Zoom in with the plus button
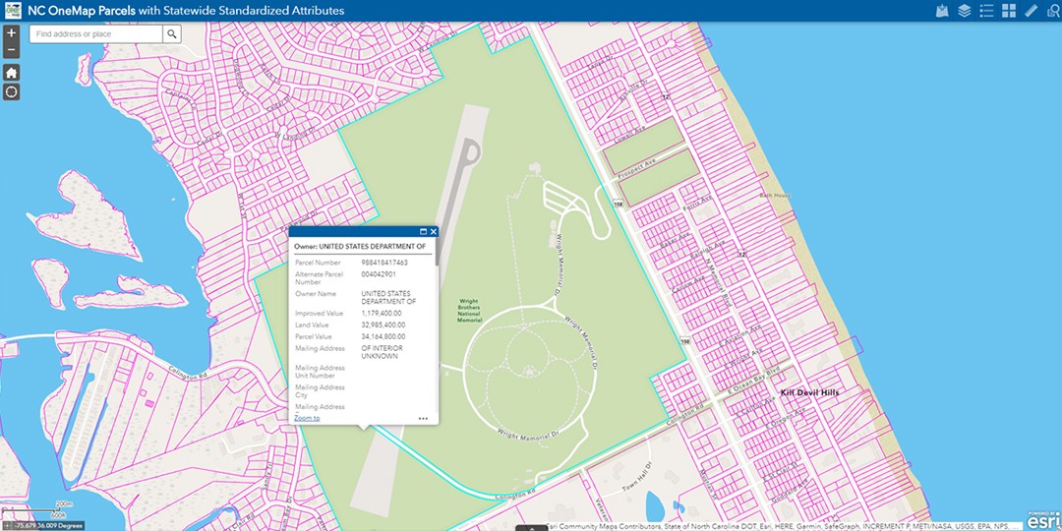This screenshot has height=531, width=1062. (x=11, y=33)
